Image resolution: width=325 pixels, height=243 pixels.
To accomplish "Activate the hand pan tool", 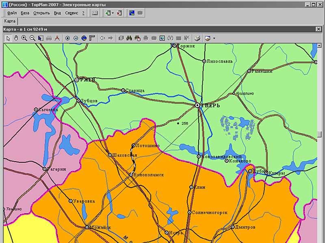I will (16, 38).
